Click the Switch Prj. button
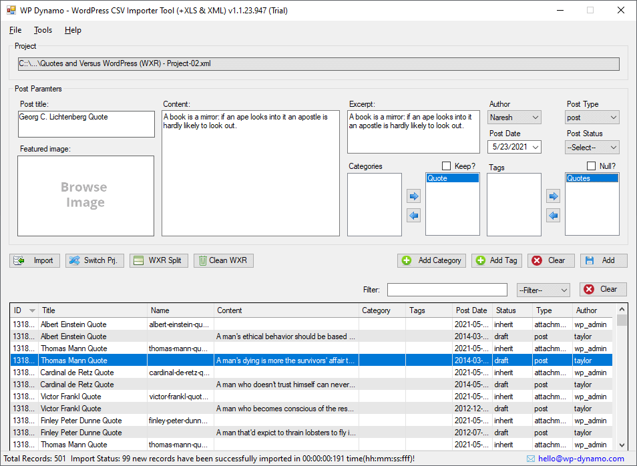Screen dimensions: 637x466 click(x=95, y=260)
